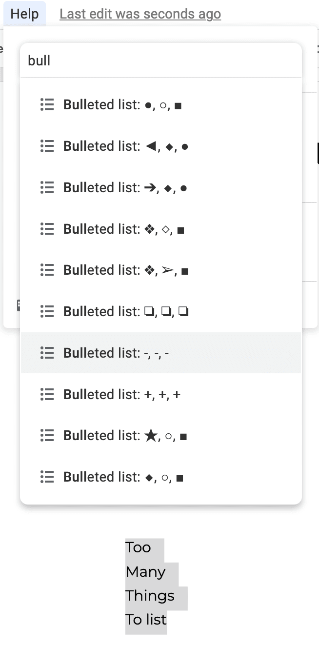Open Last edit was seconds ago link

tap(140, 14)
